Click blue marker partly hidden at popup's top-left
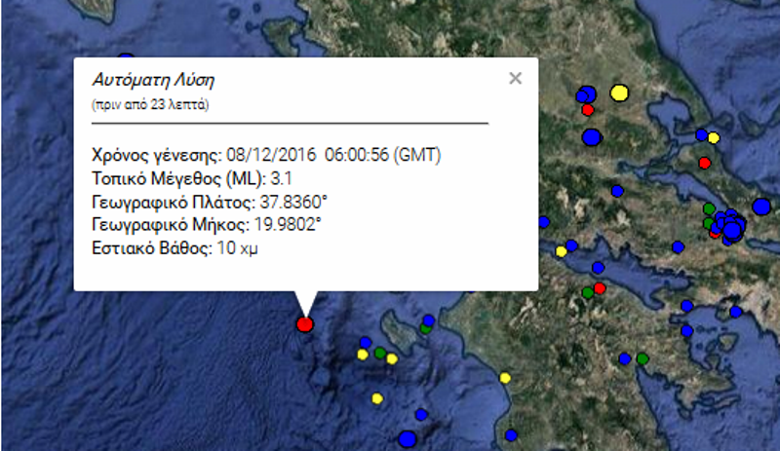The width and height of the screenshot is (780, 451). 125,60
